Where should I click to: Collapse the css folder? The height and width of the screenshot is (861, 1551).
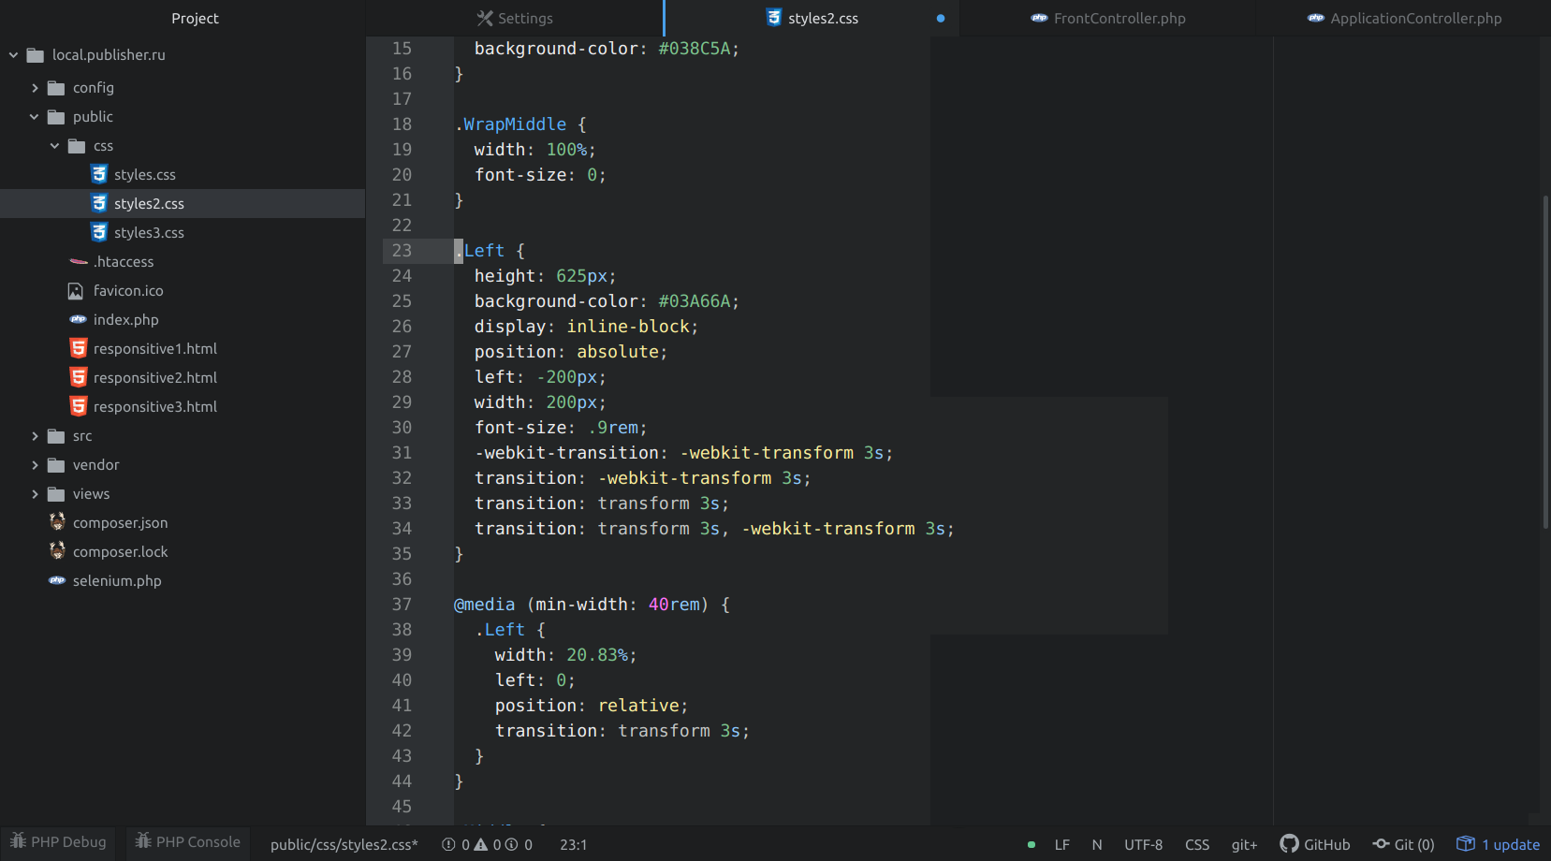click(55, 146)
